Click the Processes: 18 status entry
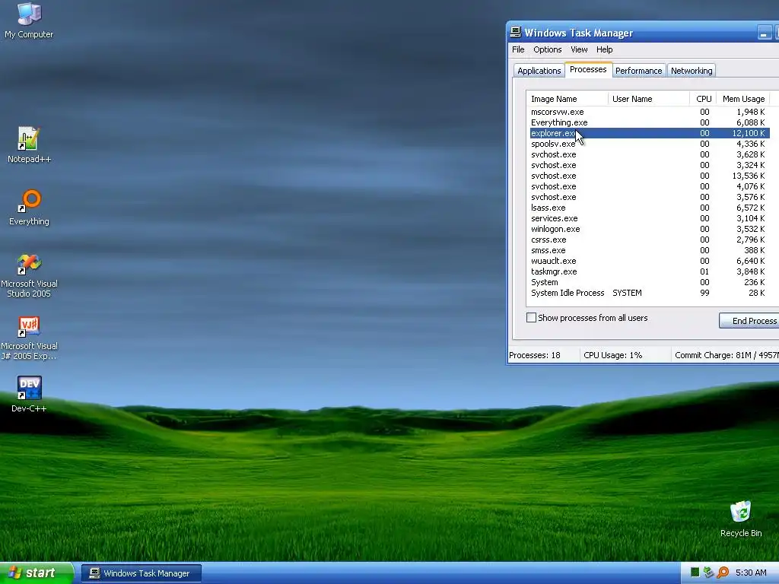The height and width of the screenshot is (584, 779). [x=543, y=355]
